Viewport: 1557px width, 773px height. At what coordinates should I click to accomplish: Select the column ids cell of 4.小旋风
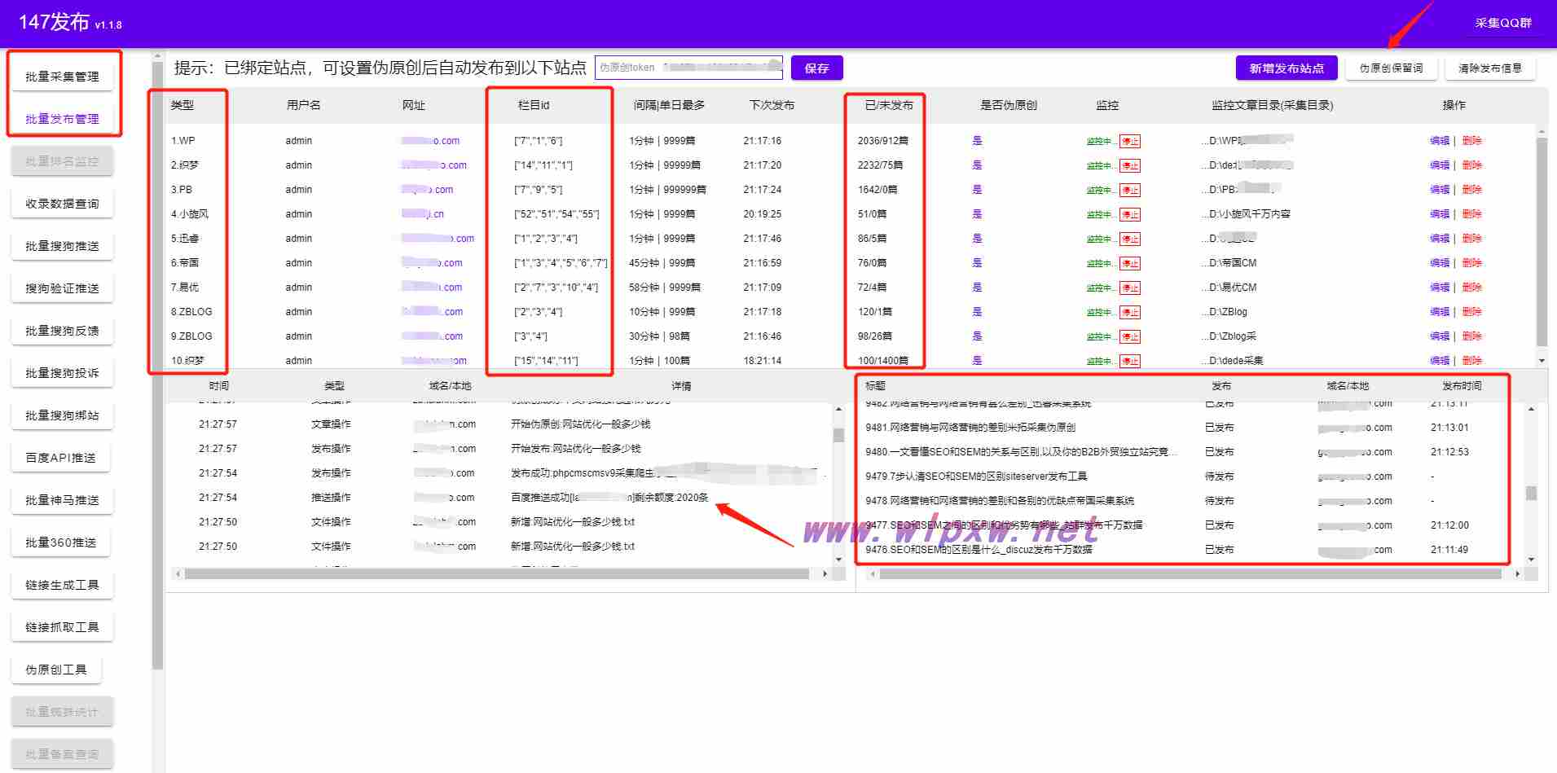pyautogui.click(x=556, y=214)
